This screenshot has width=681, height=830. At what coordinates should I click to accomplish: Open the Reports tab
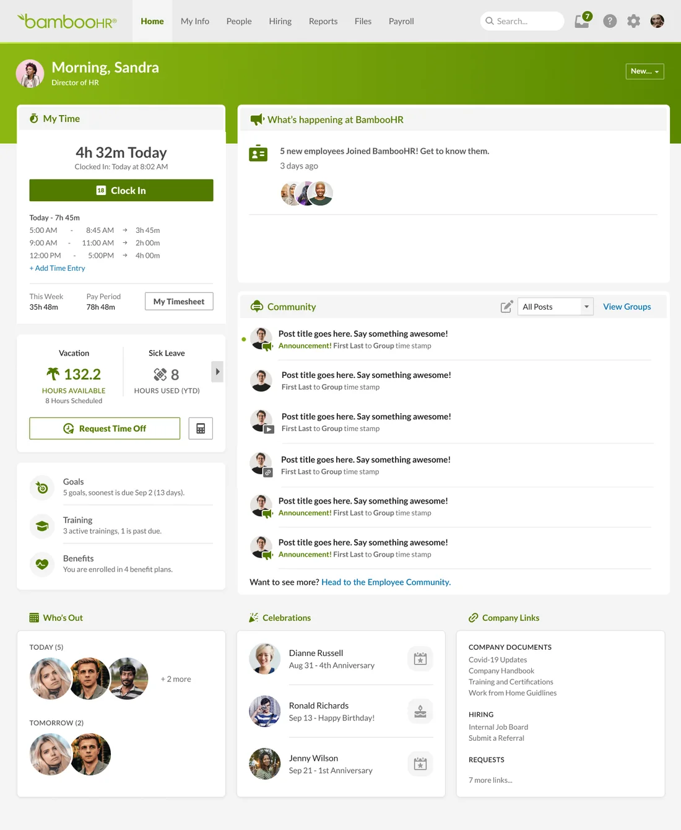pos(323,21)
